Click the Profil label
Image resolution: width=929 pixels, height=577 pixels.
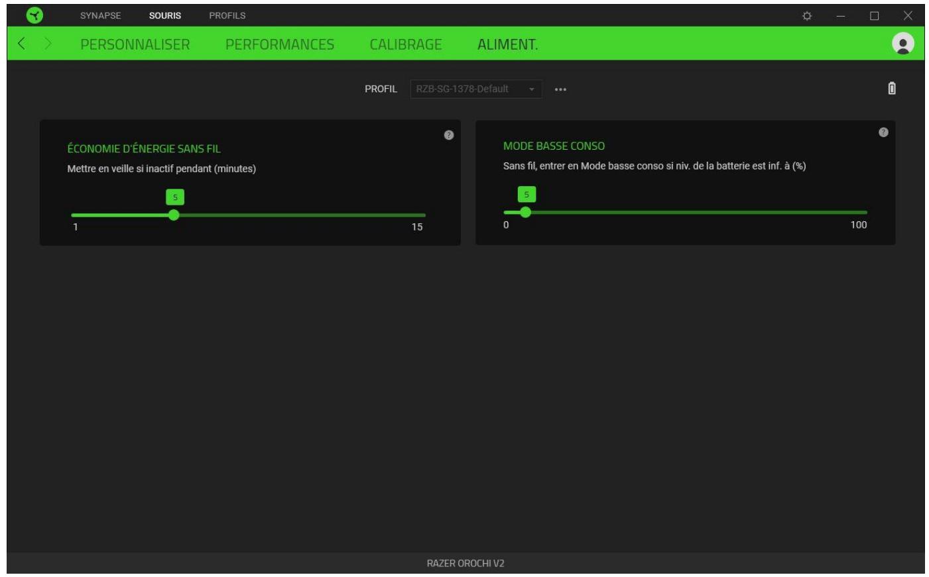tap(381, 89)
